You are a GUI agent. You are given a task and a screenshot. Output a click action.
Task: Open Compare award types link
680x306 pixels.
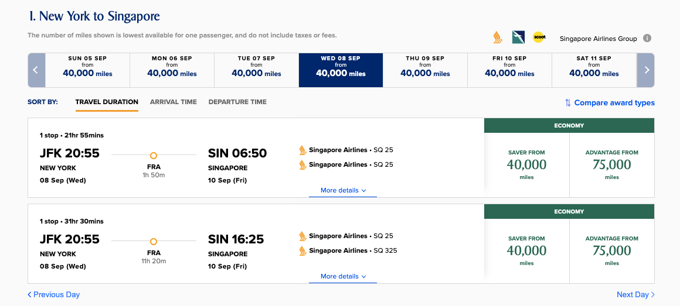(x=614, y=103)
